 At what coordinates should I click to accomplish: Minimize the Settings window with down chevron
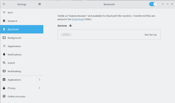(x=163, y=4)
